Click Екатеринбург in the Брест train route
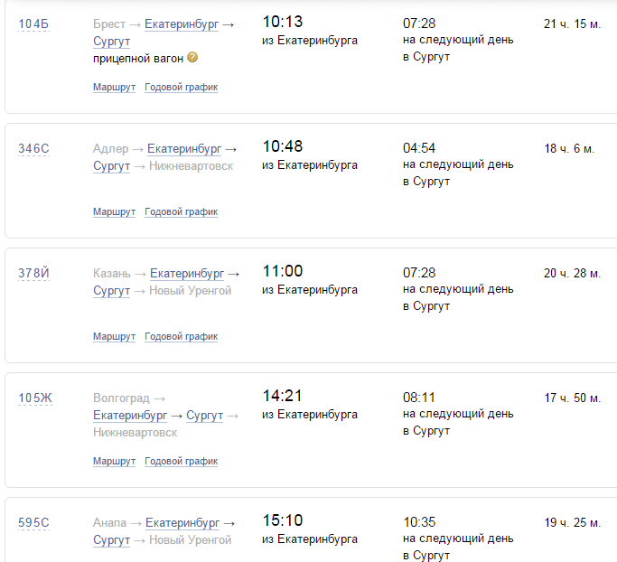617x562 pixels. click(182, 24)
